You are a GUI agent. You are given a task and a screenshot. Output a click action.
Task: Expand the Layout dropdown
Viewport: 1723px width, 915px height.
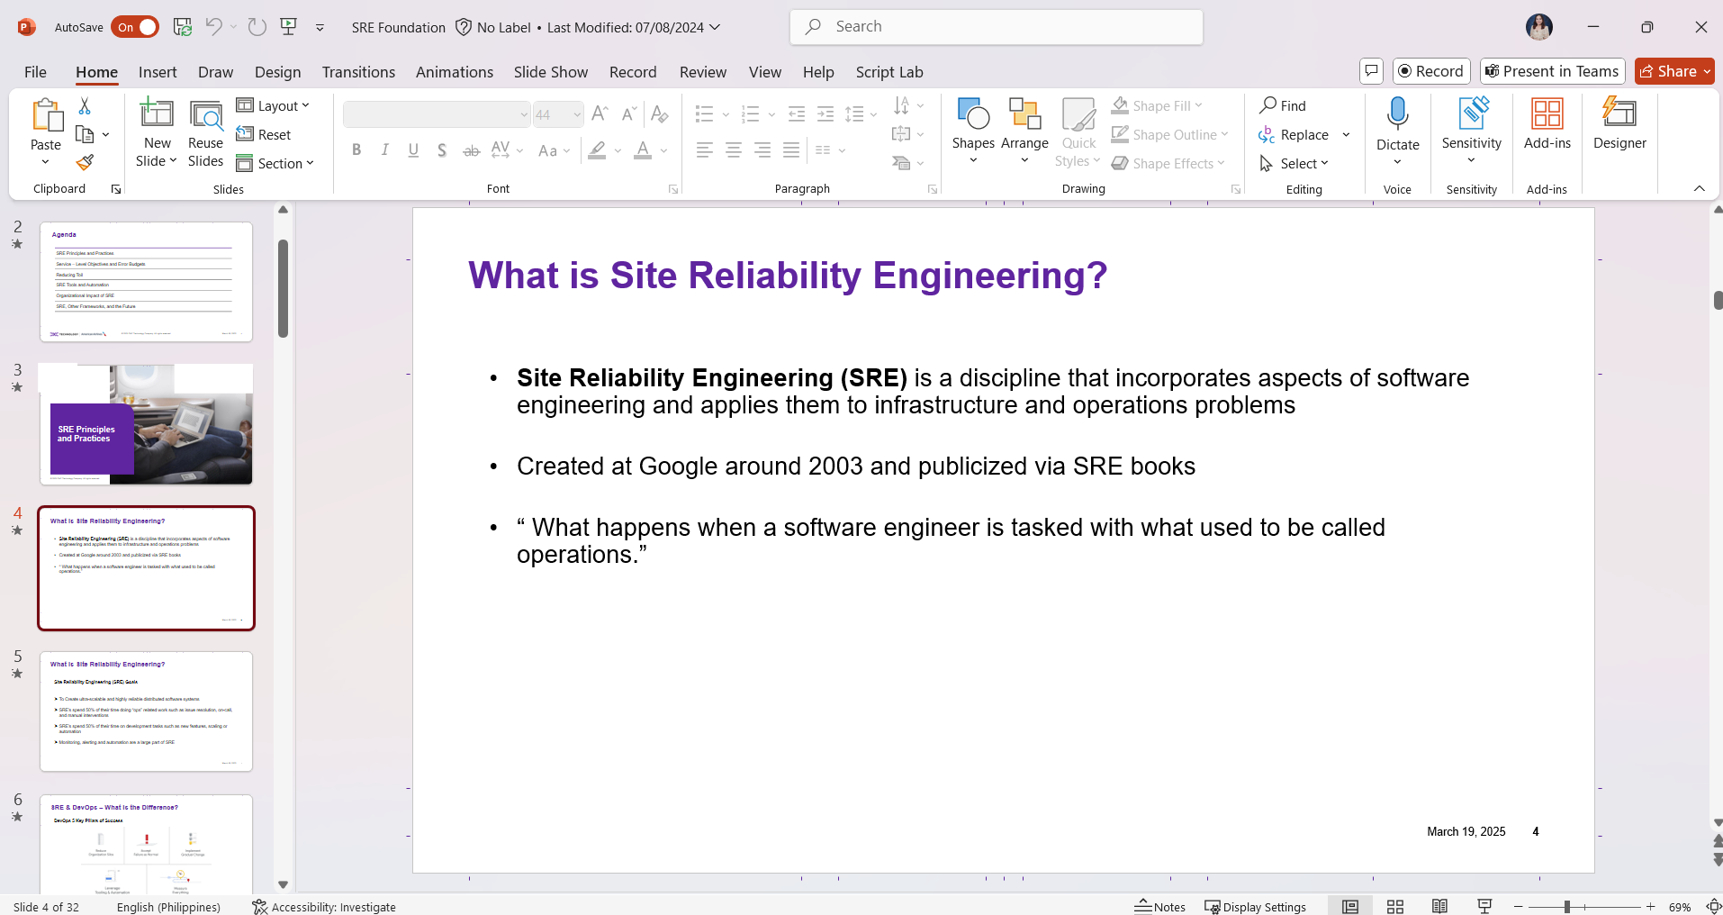[273, 106]
